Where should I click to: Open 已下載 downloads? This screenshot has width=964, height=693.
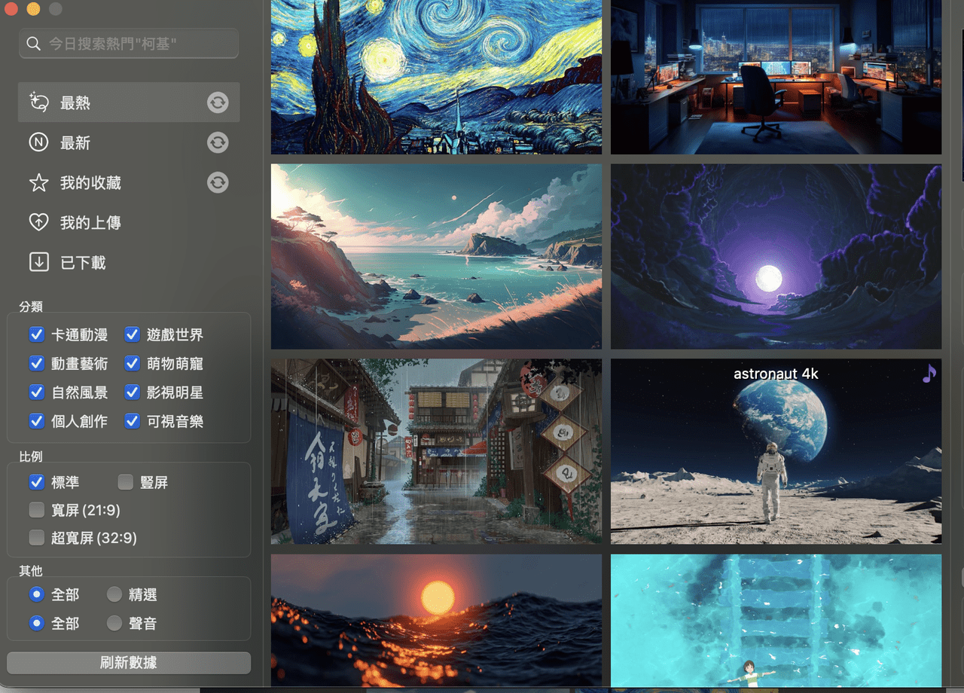[129, 262]
